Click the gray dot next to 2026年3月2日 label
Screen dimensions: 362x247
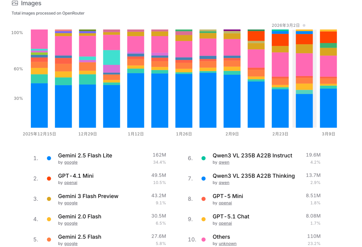click(x=304, y=25)
